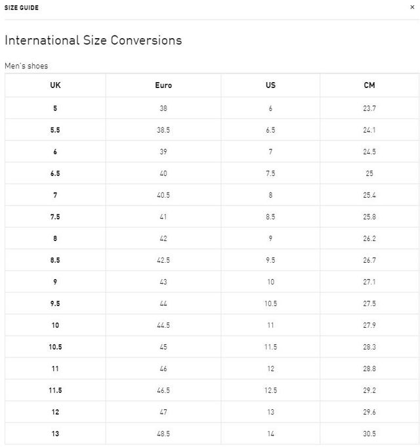The height and width of the screenshot is (448, 420).
Task: Click Euro size 40.5 cell
Action: (163, 195)
